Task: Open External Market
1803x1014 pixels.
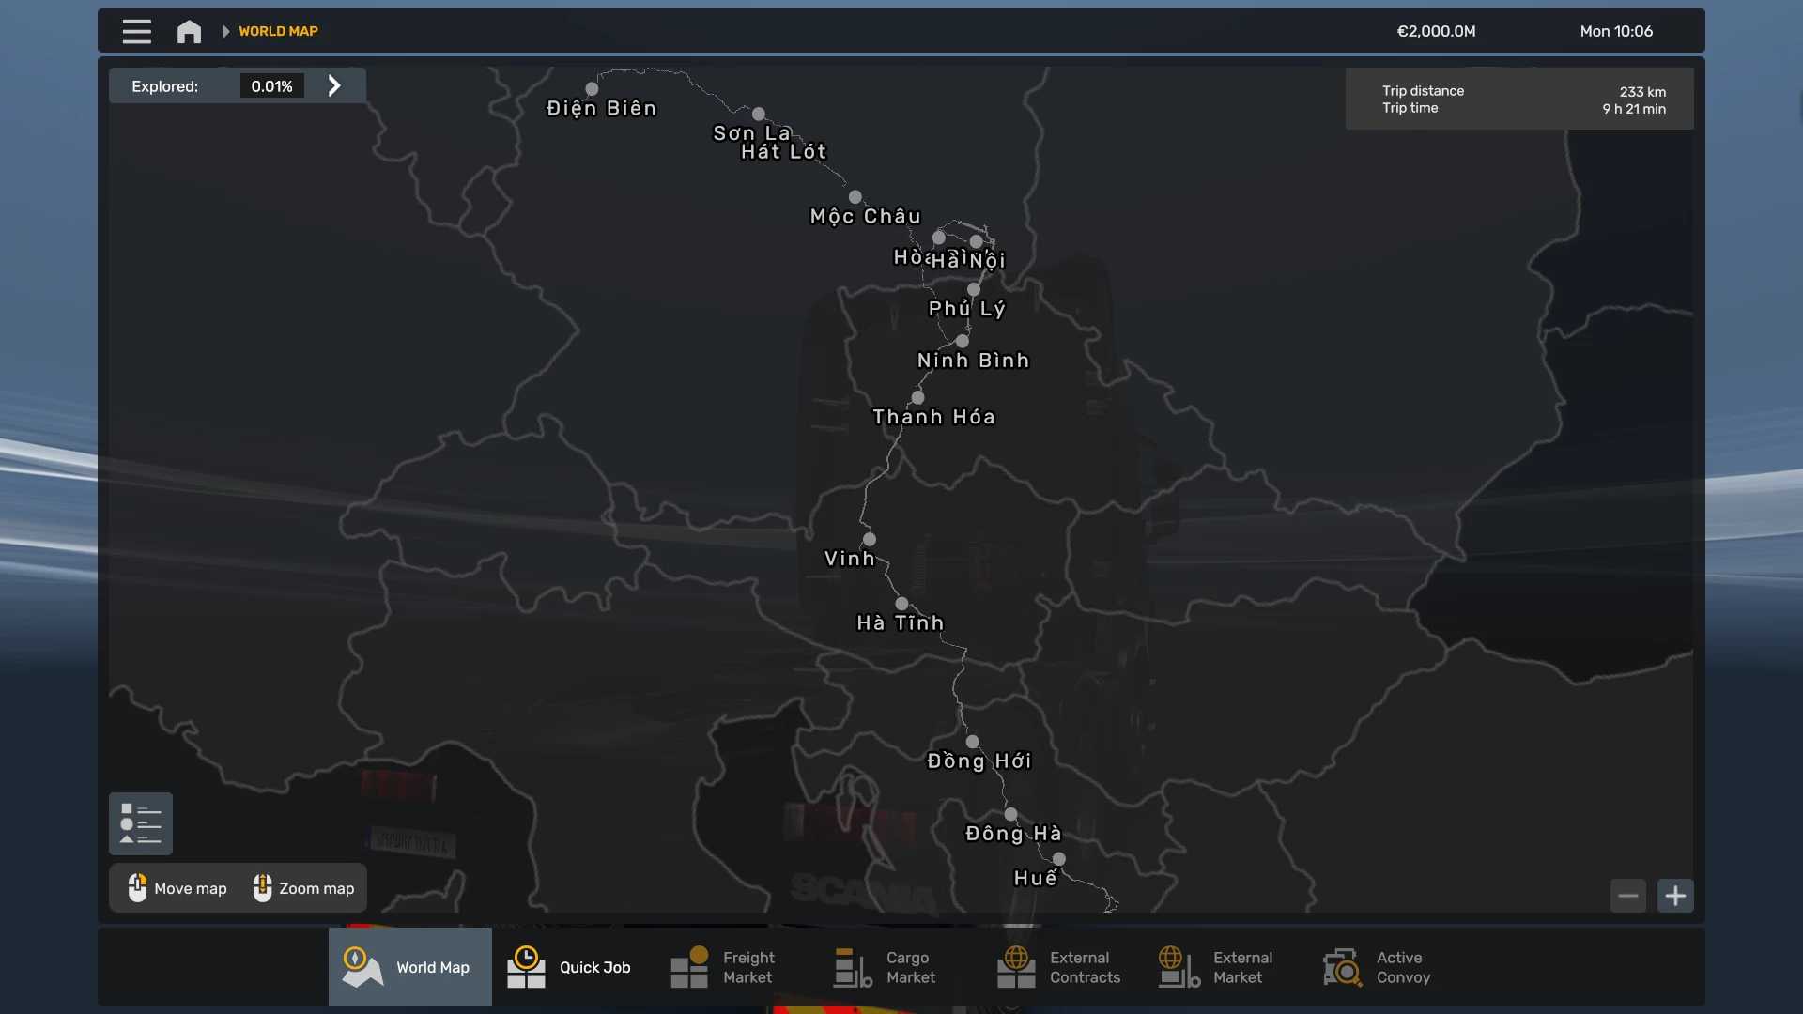Action: pos(1217,967)
